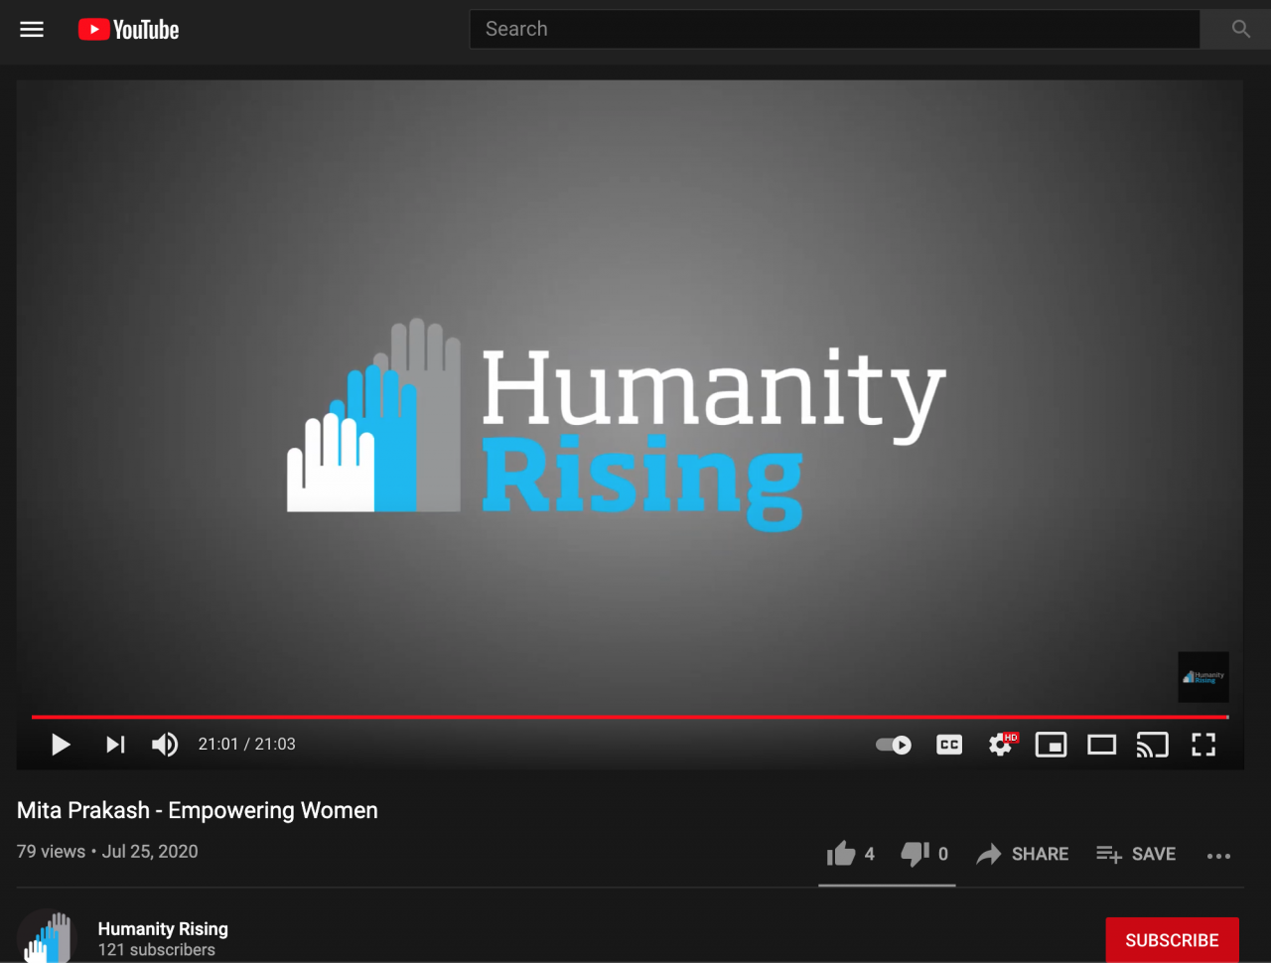Save video to a playlist
Image resolution: width=1271 pixels, height=963 pixels.
(1136, 854)
